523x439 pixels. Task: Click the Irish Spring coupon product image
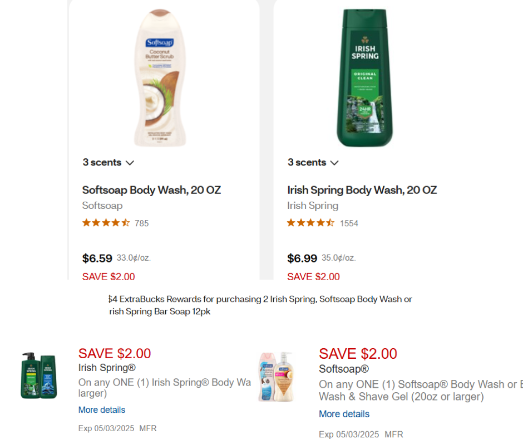pos(39,375)
